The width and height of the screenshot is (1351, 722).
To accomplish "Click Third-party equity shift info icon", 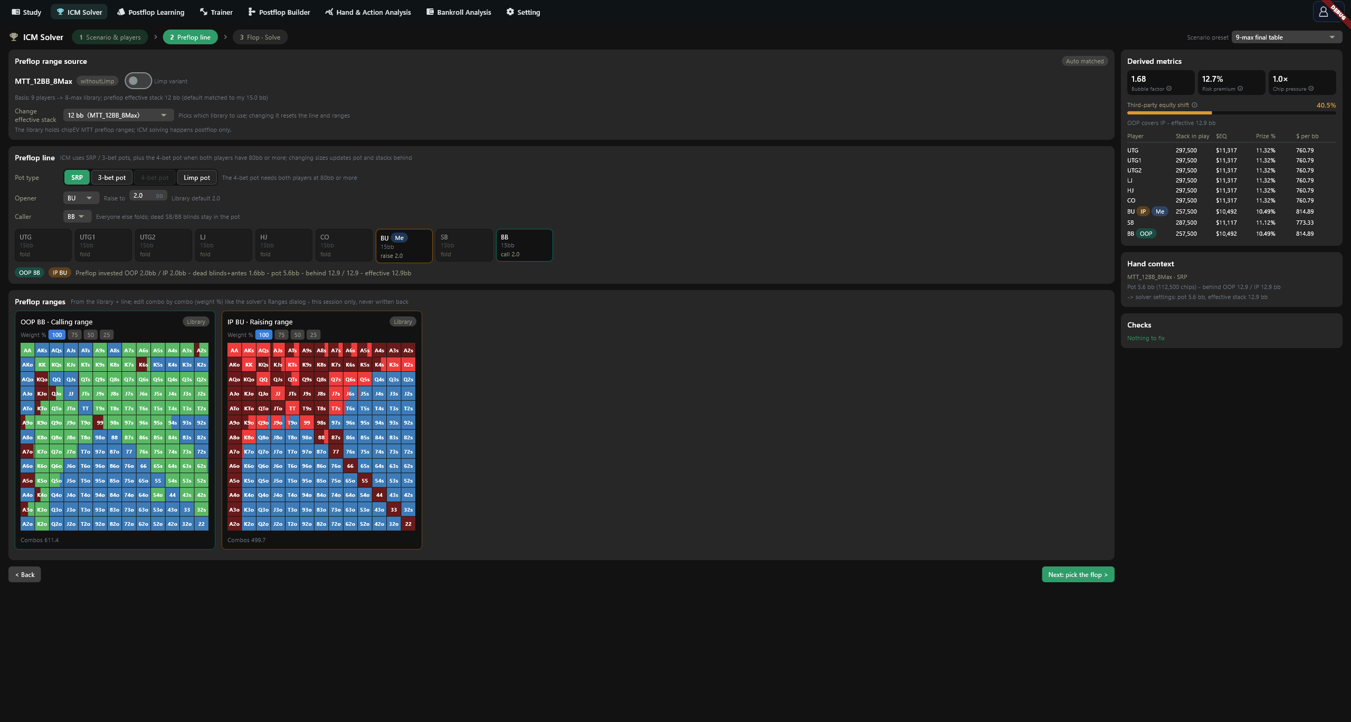I will click(x=1195, y=105).
